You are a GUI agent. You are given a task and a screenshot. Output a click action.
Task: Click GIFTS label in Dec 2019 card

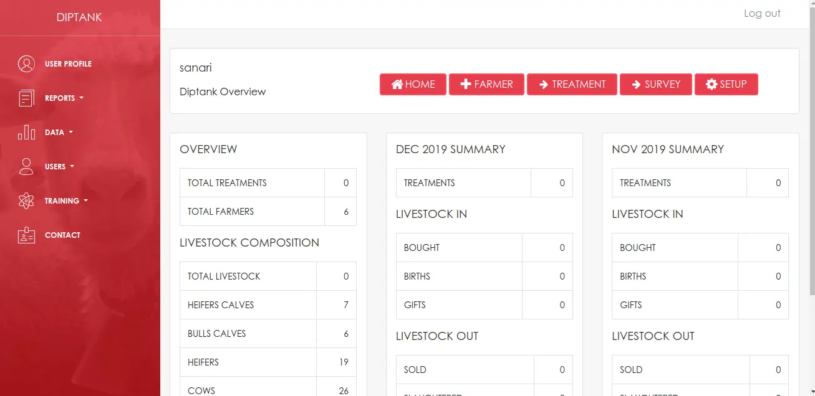click(415, 305)
